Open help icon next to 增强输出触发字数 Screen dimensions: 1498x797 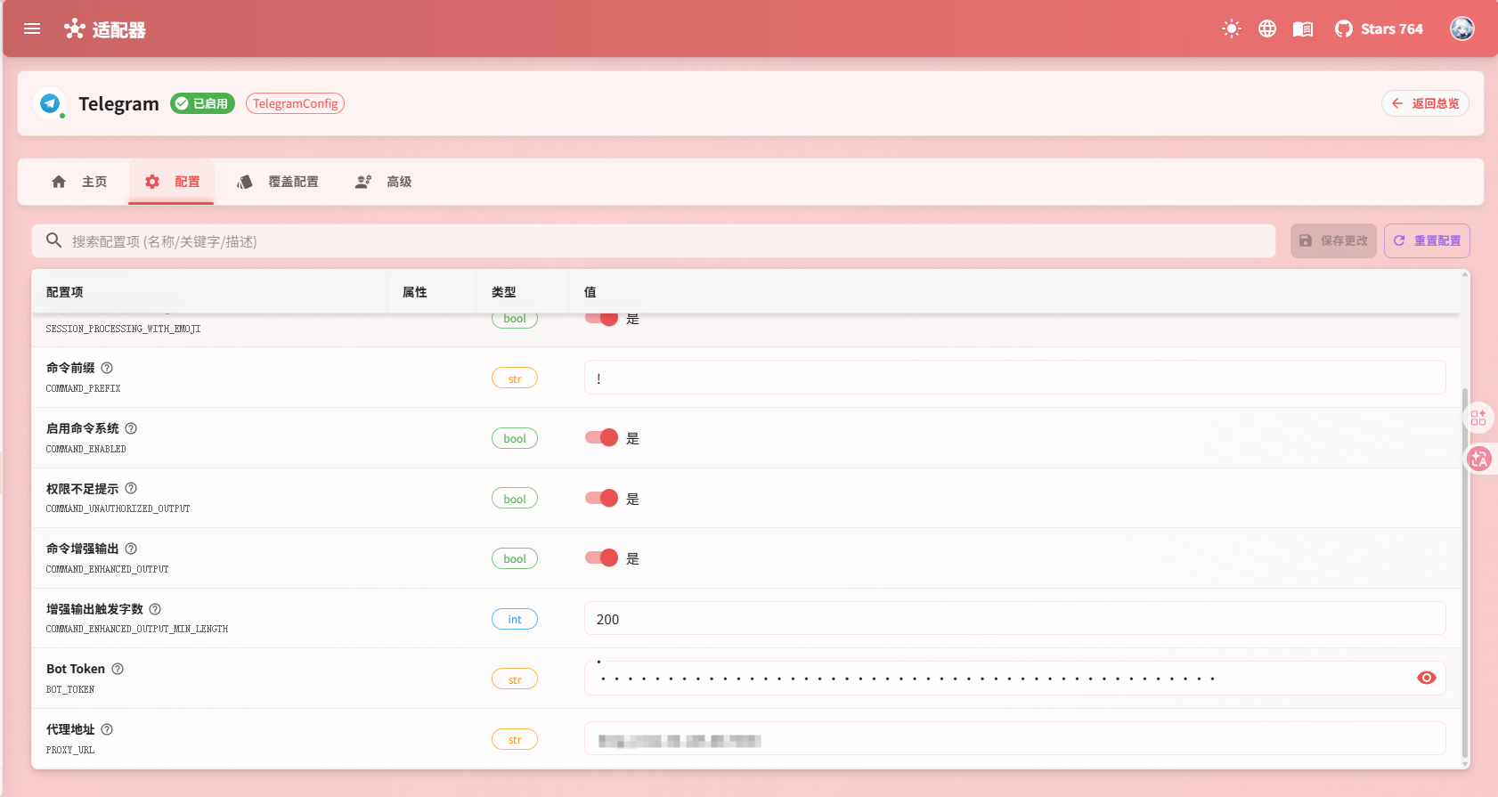tap(155, 609)
